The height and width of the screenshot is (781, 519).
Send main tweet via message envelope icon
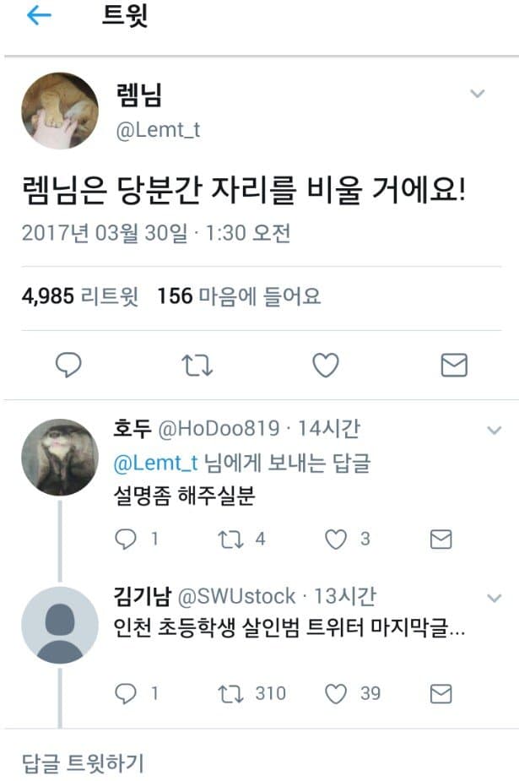[x=454, y=365]
